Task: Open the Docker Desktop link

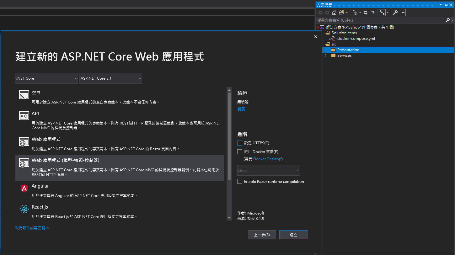Action: pos(267,159)
